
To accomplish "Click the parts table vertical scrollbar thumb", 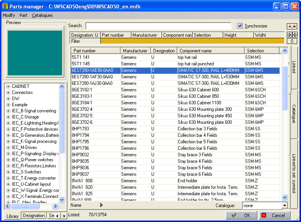I will click(285, 88).
